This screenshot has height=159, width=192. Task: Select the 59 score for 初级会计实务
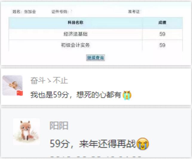click(162, 45)
